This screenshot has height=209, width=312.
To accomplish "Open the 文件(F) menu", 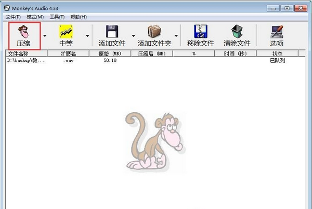I will click(x=13, y=17).
